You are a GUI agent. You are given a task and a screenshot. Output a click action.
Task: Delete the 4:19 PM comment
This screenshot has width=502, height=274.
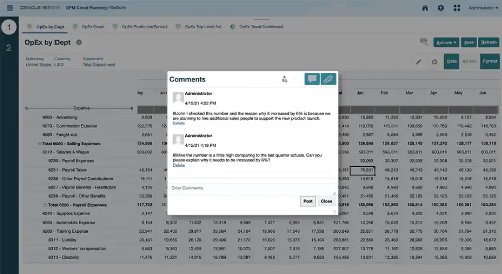178,165
